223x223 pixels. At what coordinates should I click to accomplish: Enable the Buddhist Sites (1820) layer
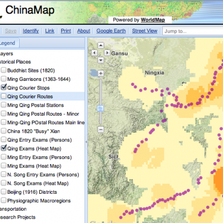(x=3, y=70)
